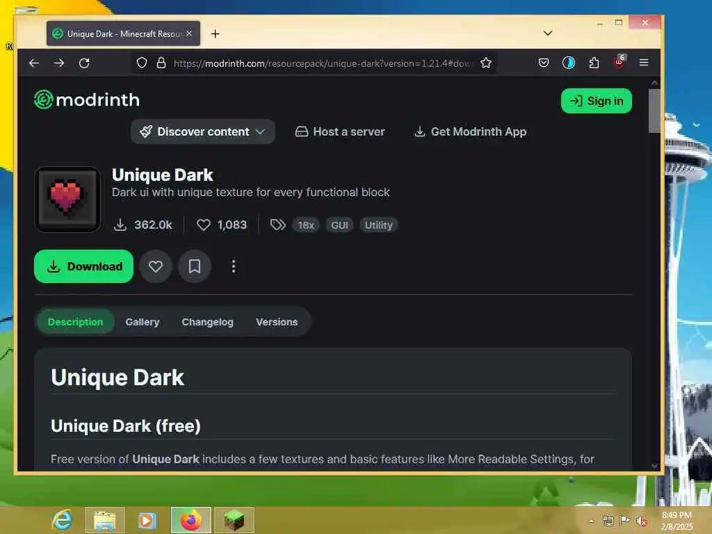Switch to the Versions tab
The image size is (712, 534).
click(x=277, y=322)
